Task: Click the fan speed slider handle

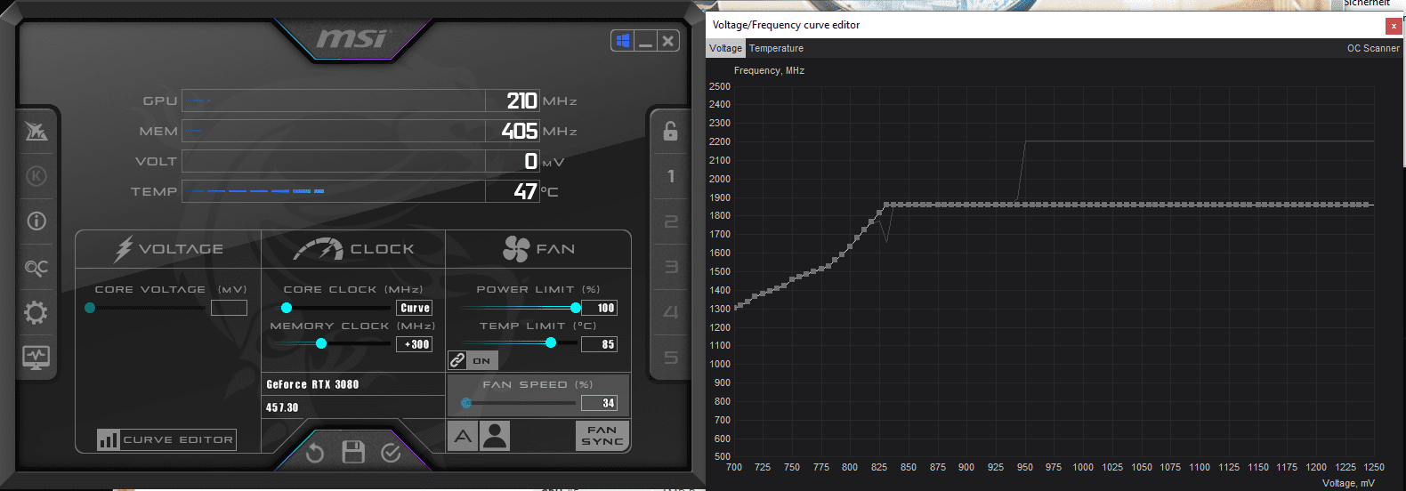Action: coord(466,403)
